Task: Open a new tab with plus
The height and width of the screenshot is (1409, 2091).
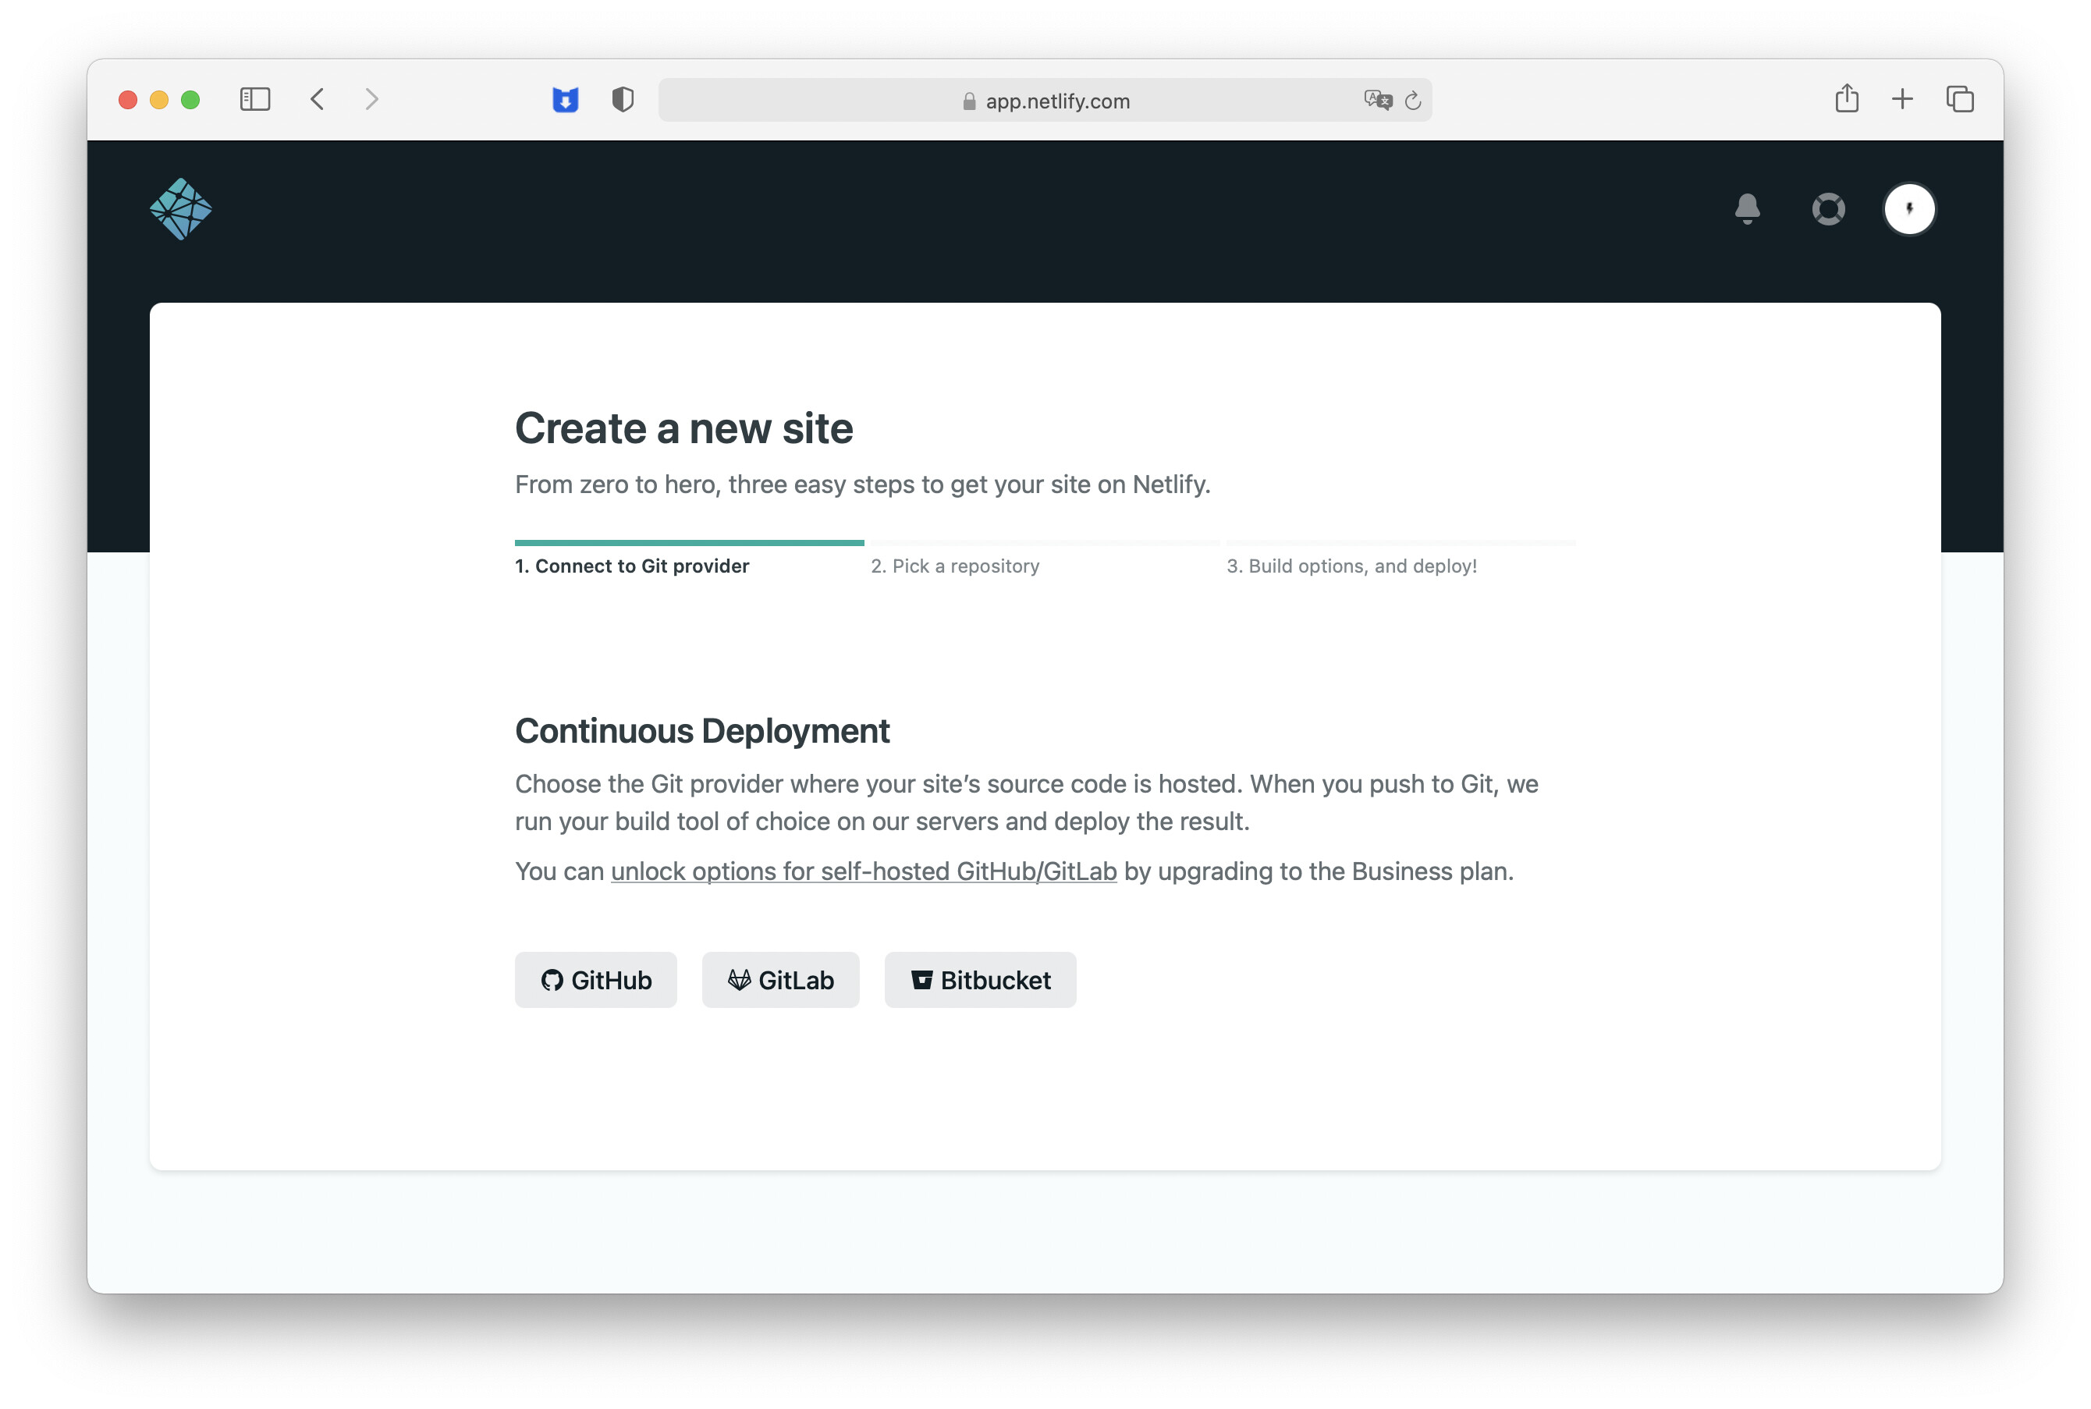Action: 1902,99
